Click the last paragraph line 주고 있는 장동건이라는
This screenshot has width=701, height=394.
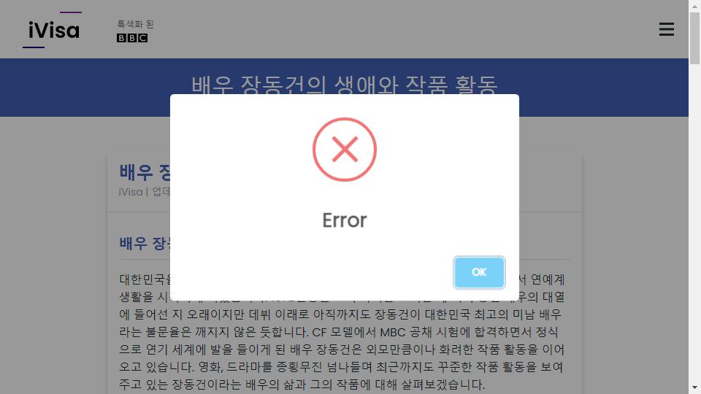pos(302,385)
